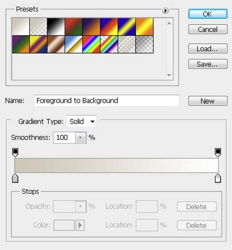Select the Violet, Orange gradient preset

91,26
